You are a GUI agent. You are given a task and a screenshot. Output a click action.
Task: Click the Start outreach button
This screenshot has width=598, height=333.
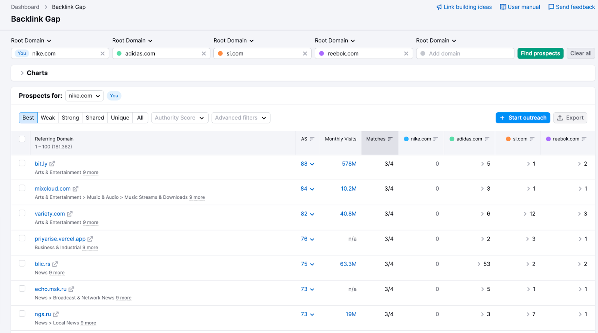[x=523, y=118]
